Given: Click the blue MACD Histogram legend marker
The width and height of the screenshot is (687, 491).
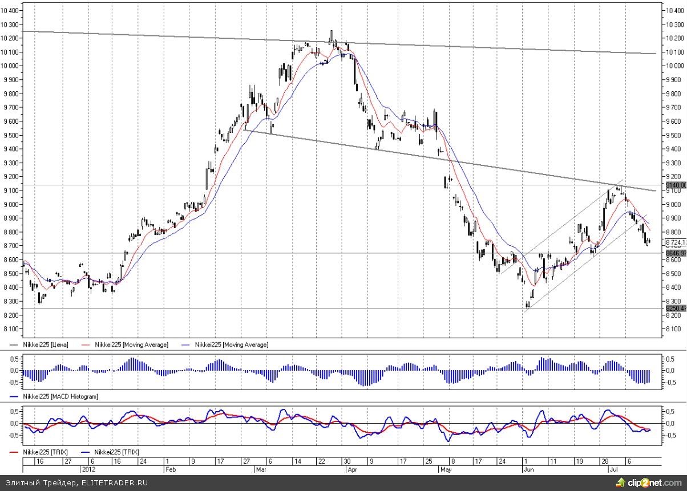Looking at the screenshot, I should 15,396.
